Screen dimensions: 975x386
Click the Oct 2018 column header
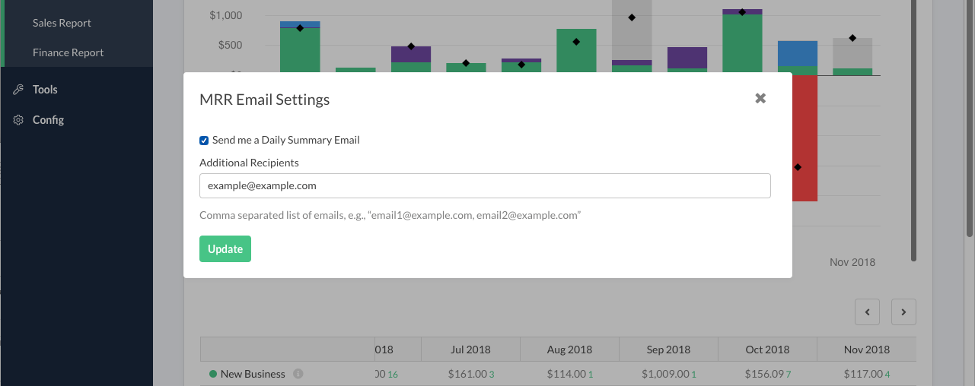pos(767,350)
